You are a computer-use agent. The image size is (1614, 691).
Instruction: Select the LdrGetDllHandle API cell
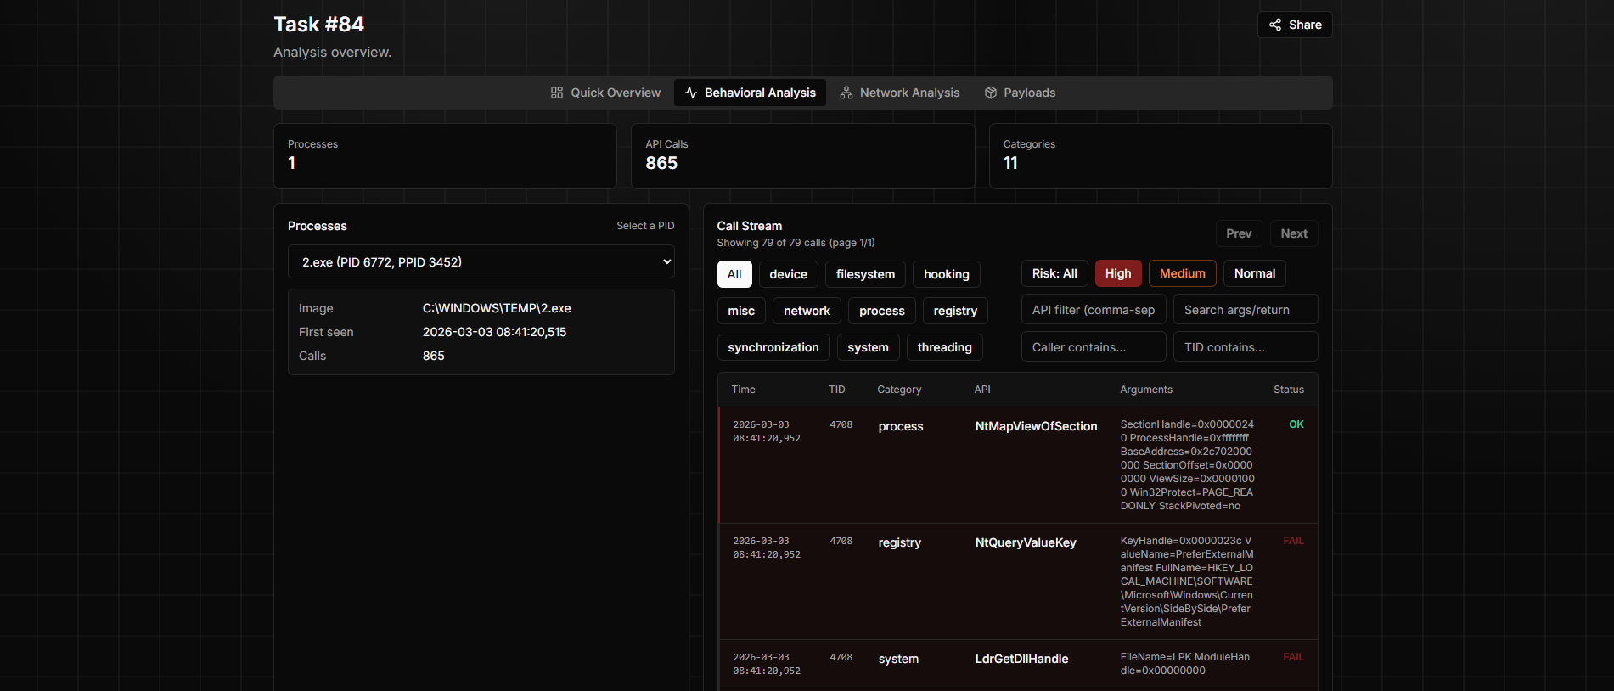point(1021,659)
